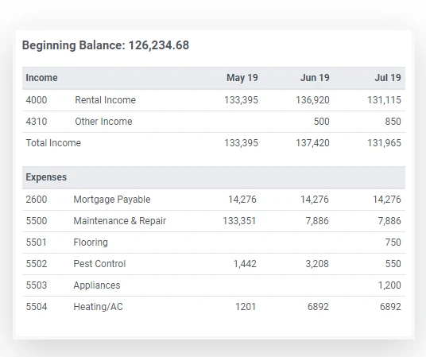This screenshot has height=357, width=426.
Task: Select Appliances Jul value 1,200
Action: [389, 285]
